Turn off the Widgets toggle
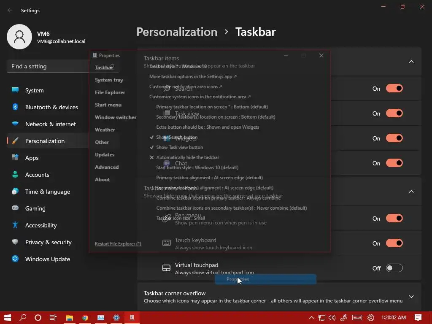Image resolution: width=432 pixels, height=324 pixels. [394, 138]
